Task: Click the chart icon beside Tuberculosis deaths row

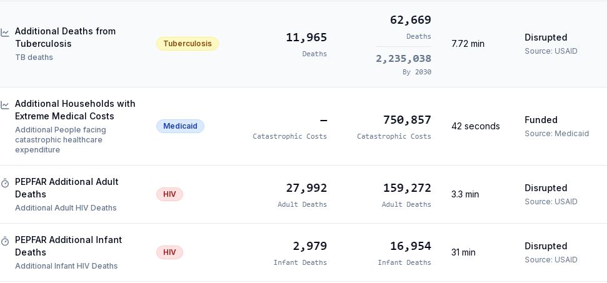Action: [x=4, y=32]
